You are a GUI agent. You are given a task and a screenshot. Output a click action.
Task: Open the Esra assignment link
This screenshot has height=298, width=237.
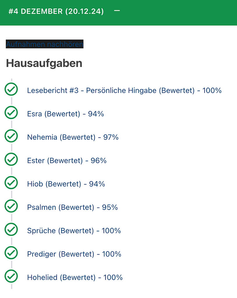pos(66,114)
